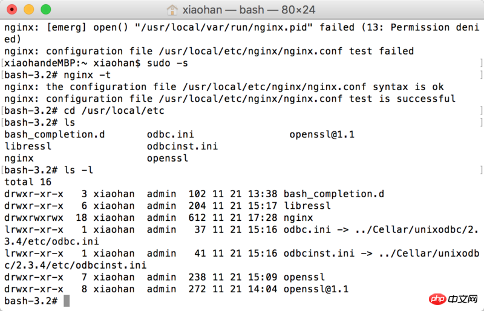Image resolution: width=484 pixels, height=311 pixels.
Task: Click the 'odbcinst.ini ->' symlink entry
Action: 328,254
